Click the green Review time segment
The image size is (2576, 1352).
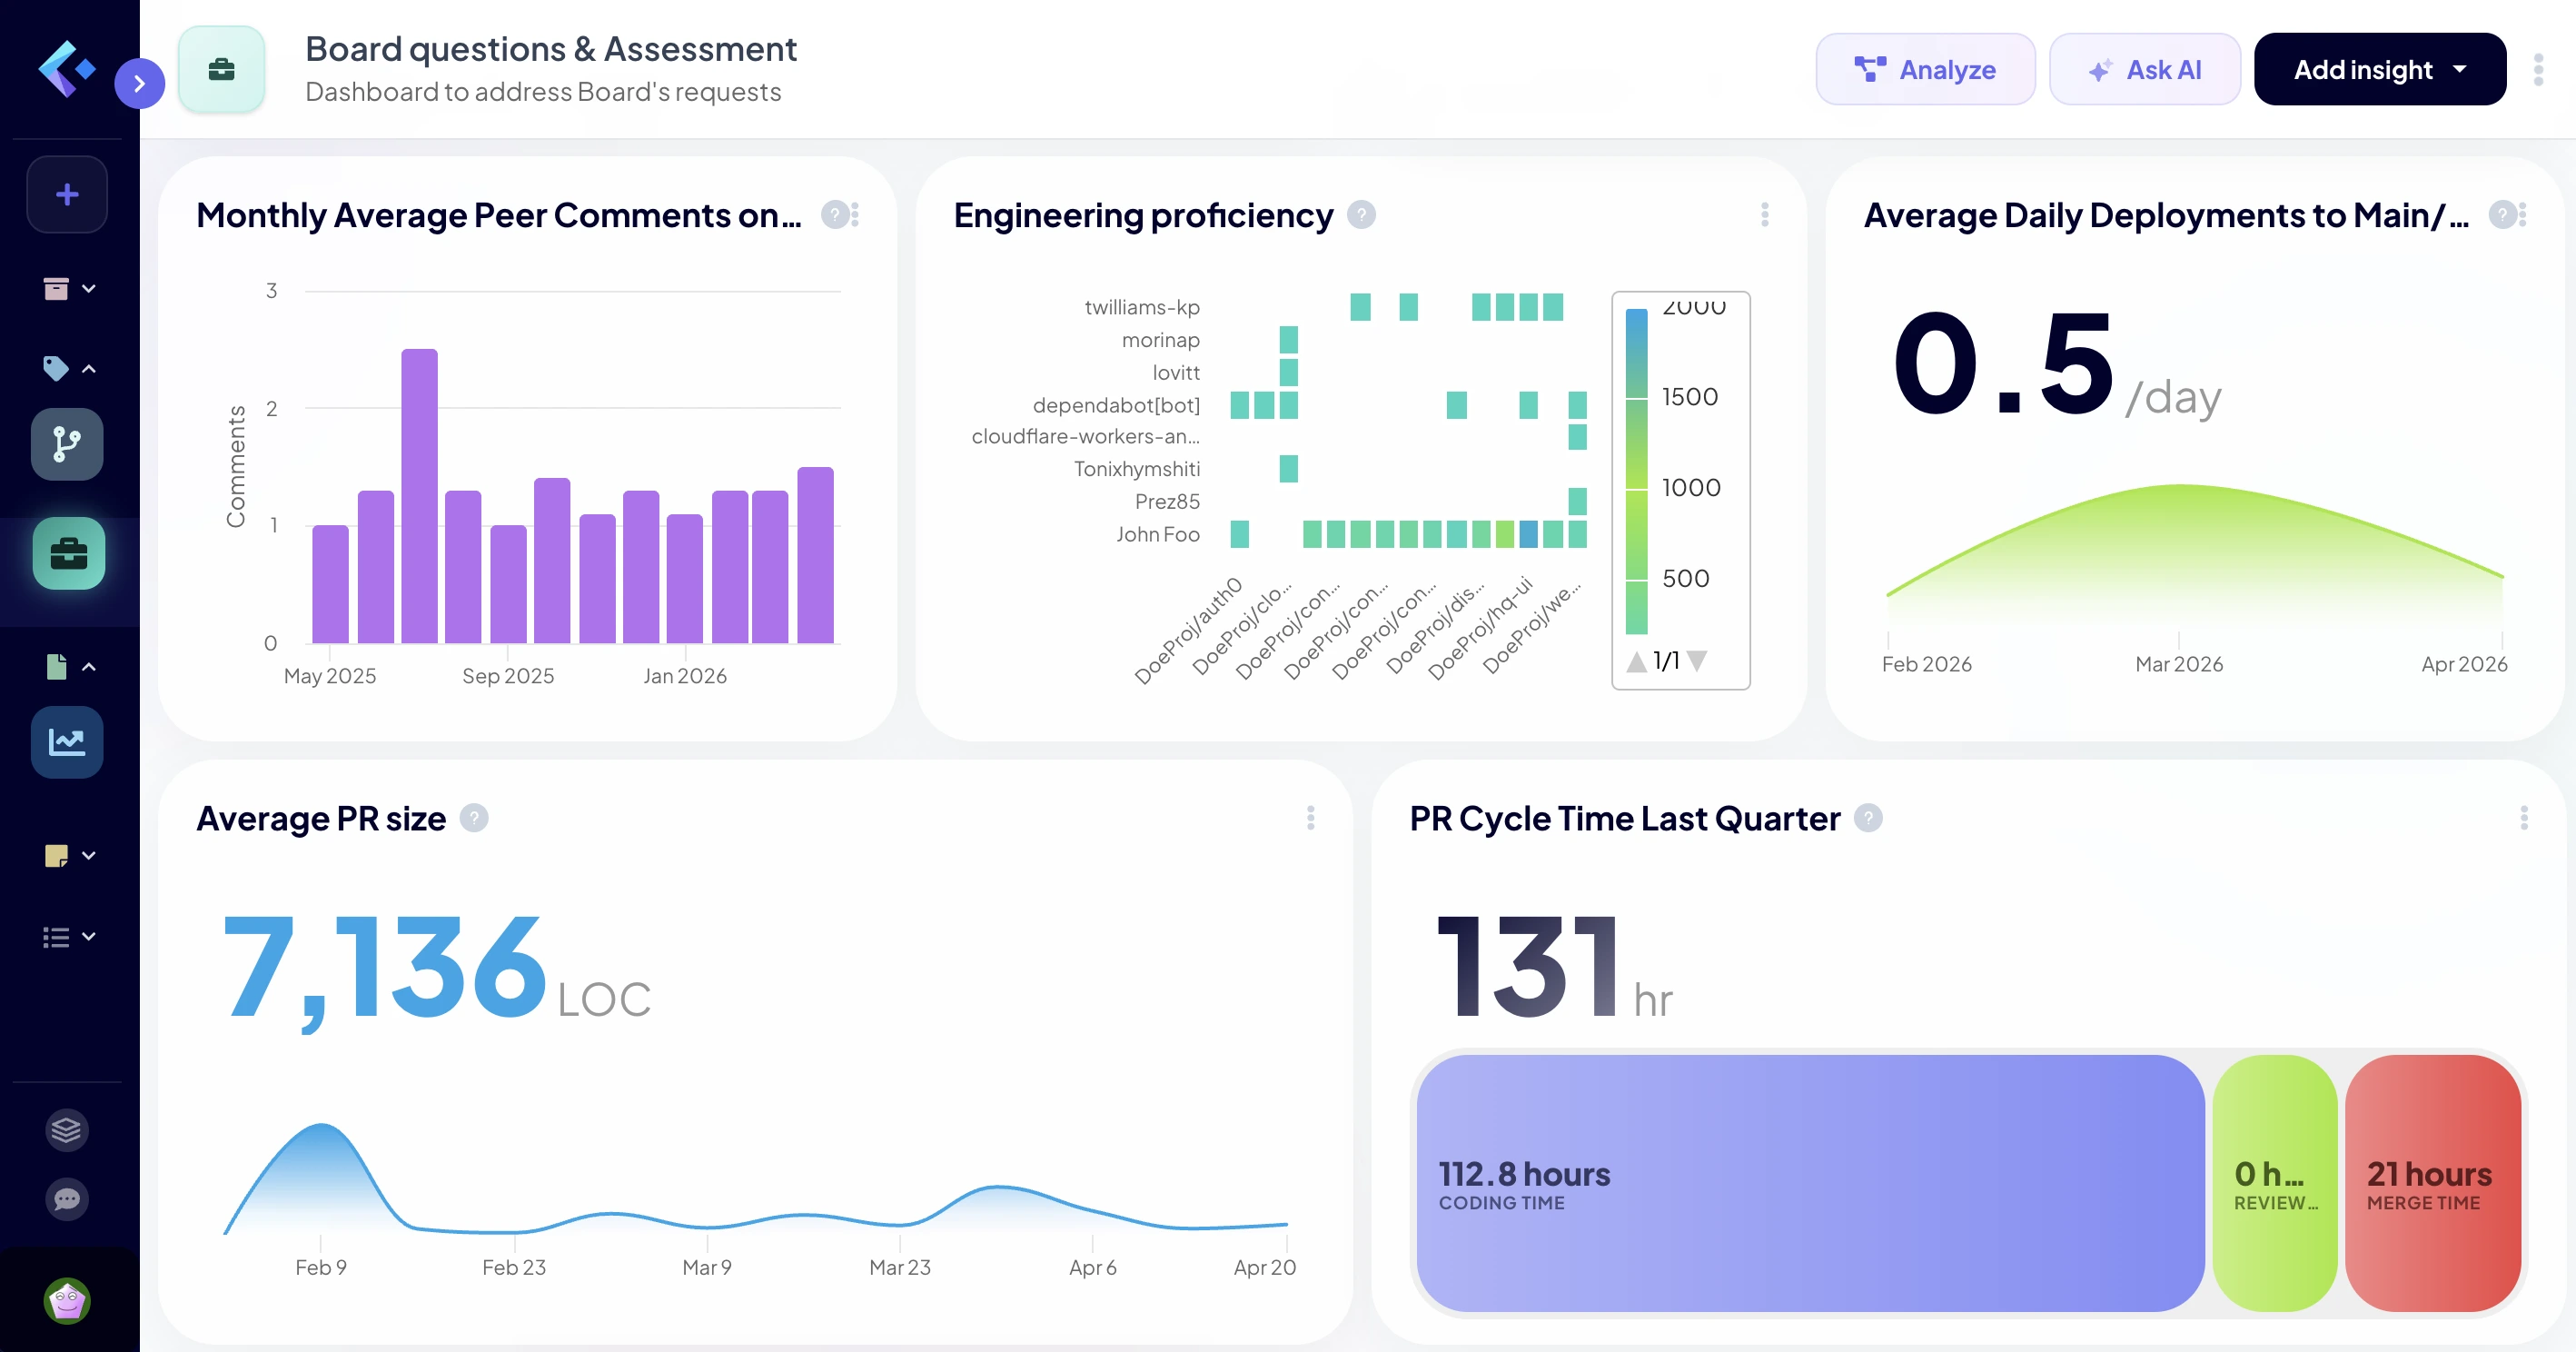pos(2275,1183)
